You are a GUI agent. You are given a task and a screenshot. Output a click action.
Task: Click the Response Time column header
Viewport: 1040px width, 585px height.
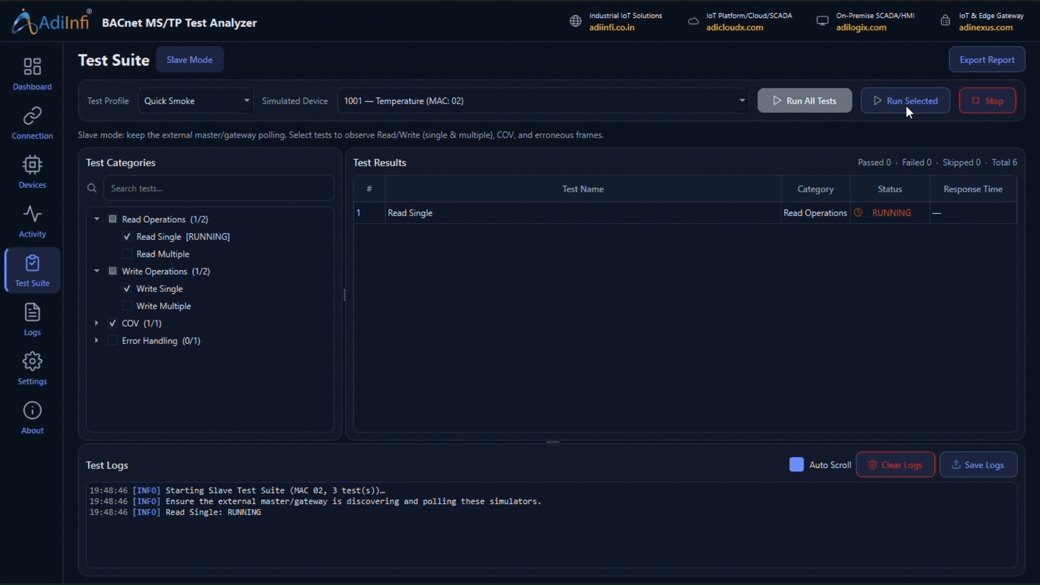(x=973, y=189)
